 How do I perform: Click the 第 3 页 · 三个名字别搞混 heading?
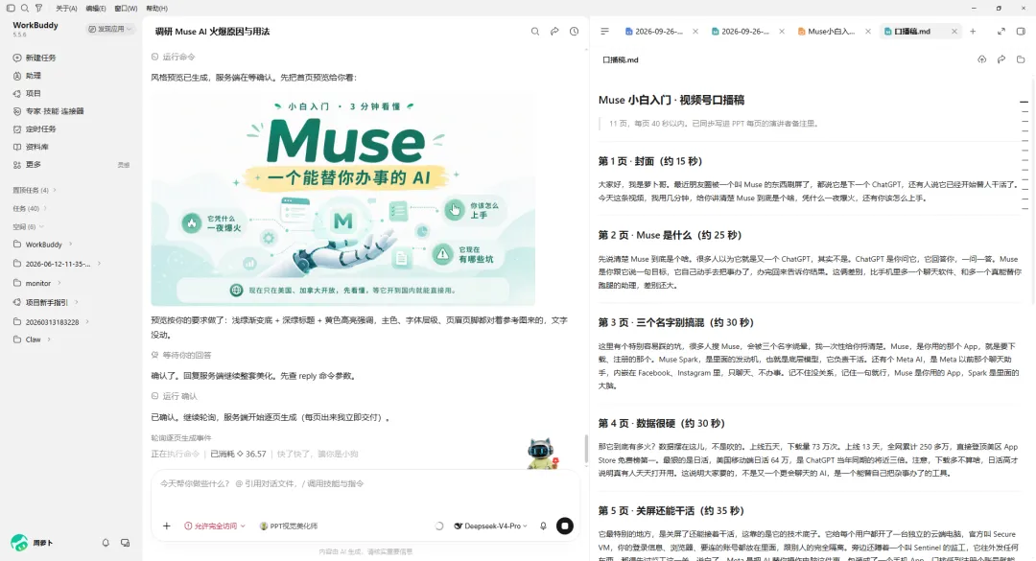point(676,322)
